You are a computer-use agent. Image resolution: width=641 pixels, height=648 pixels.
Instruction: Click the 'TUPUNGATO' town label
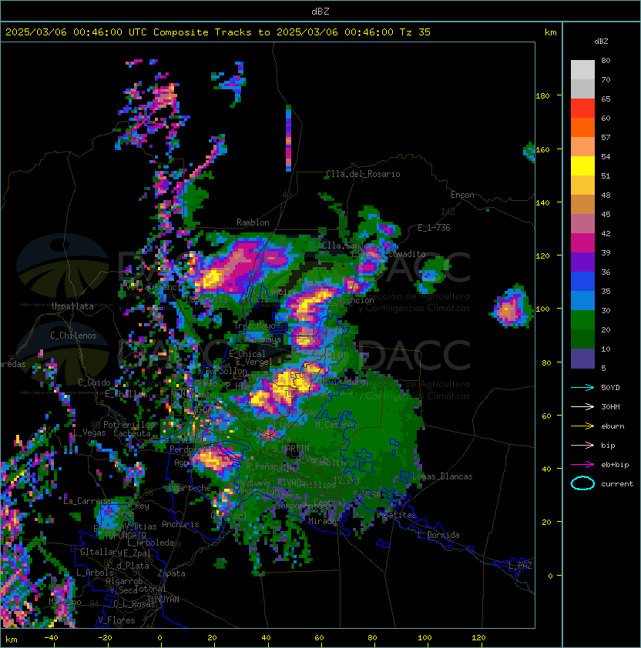click(x=125, y=535)
